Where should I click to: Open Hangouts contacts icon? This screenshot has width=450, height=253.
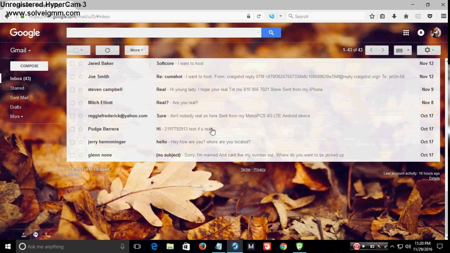pyautogui.click(x=24, y=235)
